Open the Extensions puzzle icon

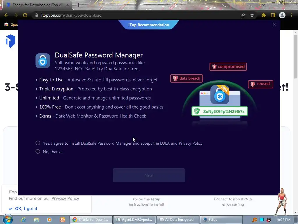coord(263,15)
